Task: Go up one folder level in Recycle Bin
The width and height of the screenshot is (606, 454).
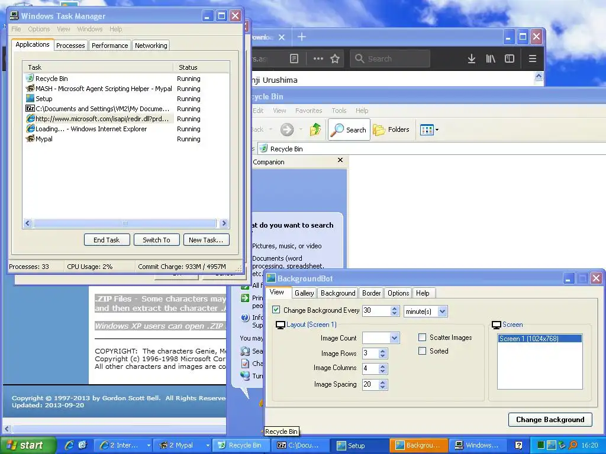Action: tap(315, 129)
